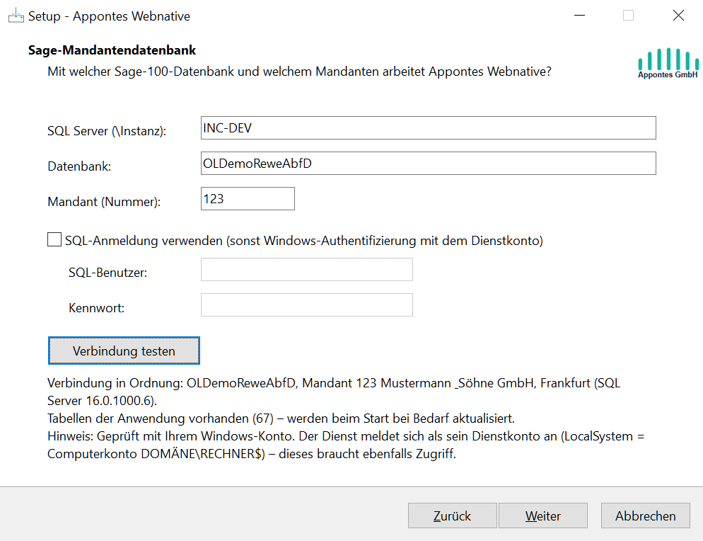The width and height of the screenshot is (703, 541).
Task: Click the 'Mandant (Nummer):' label
Action: [104, 202]
